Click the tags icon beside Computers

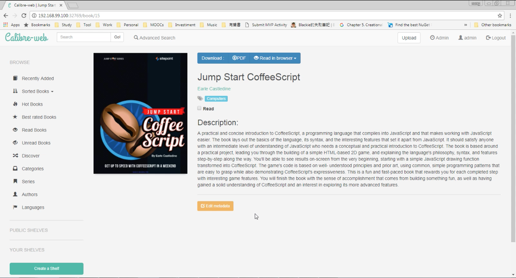200,99
